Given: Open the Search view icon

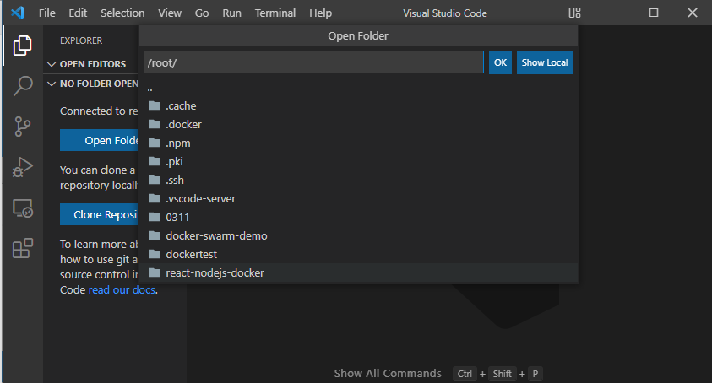Looking at the screenshot, I should pyautogui.click(x=22, y=86).
